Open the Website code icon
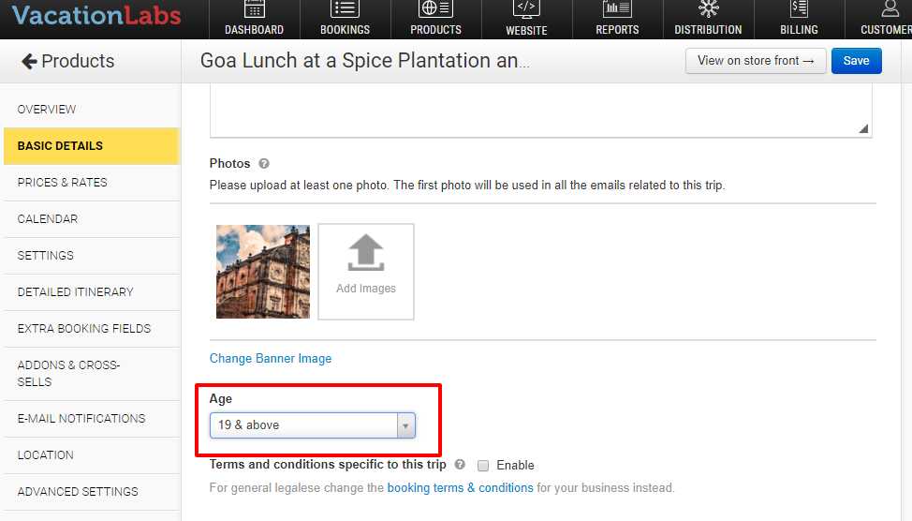 click(526, 9)
